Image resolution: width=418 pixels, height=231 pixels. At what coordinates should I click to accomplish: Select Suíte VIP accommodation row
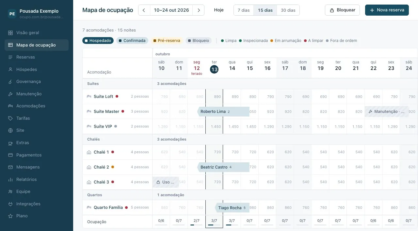pos(118,127)
